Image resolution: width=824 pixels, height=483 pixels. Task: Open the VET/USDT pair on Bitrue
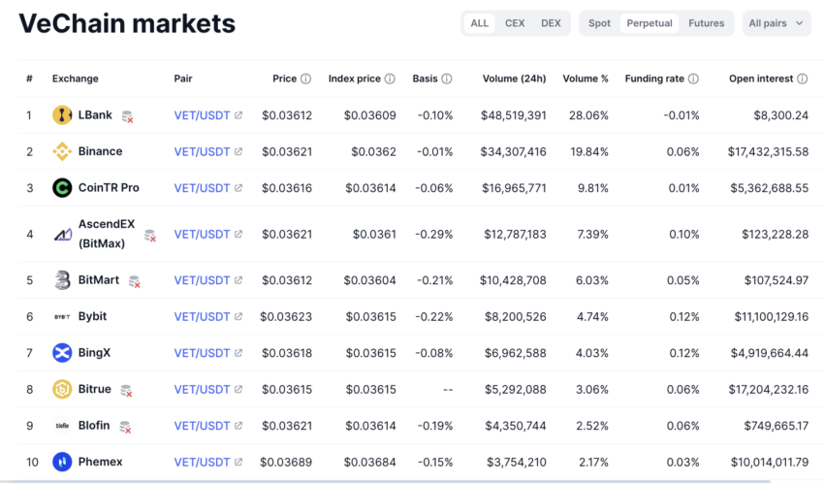[x=202, y=390]
